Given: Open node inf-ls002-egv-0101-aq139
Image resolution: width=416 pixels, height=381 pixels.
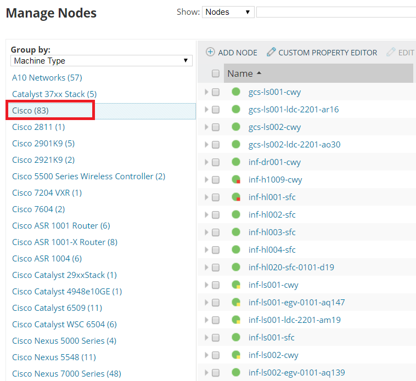Looking at the screenshot, I should [x=296, y=373].
